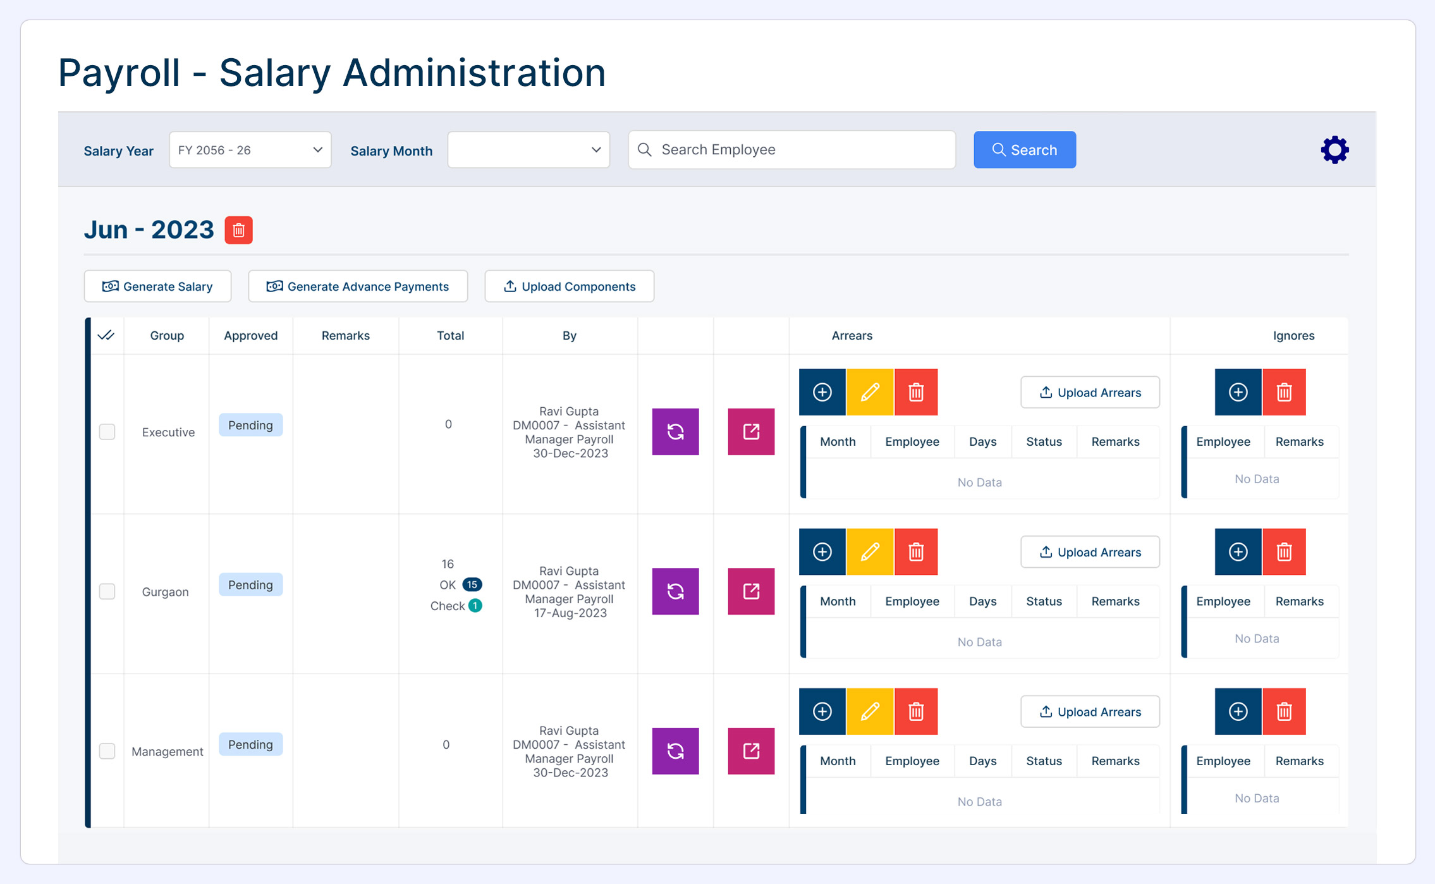Expand the Salary Month dropdown
Image resolution: width=1435 pixels, height=884 pixels.
[x=528, y=150]
